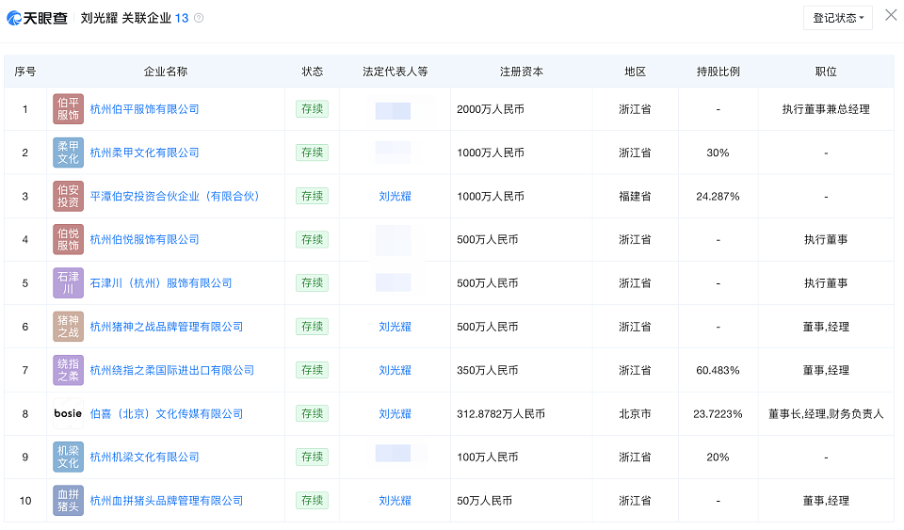The width and height of the screenshot is (904, 530).
Task: Click the 法定代表人等 column header
Action: pyautogui.click(x=395, y=72)
